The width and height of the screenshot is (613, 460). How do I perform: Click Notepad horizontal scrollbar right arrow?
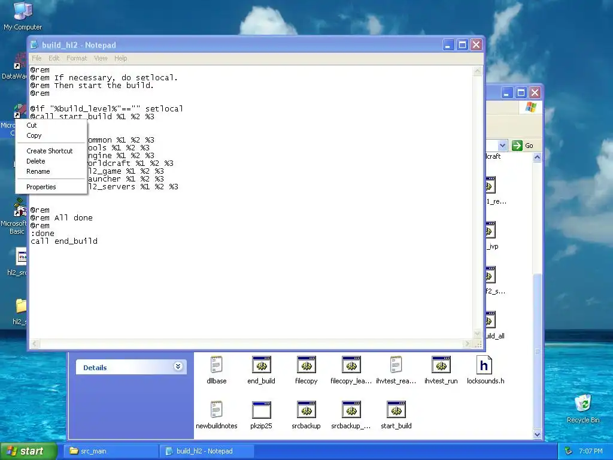pos(467,344)
